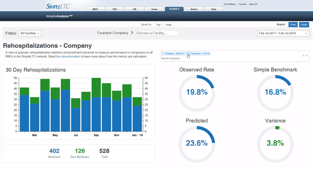Export the report to Excel
This screenshot has height=176, width=313.
[x=304, y=24]
